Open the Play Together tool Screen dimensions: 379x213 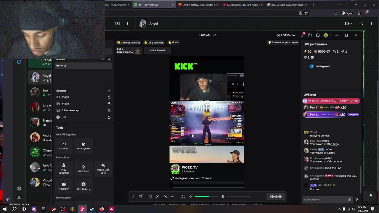click(64, 169)
